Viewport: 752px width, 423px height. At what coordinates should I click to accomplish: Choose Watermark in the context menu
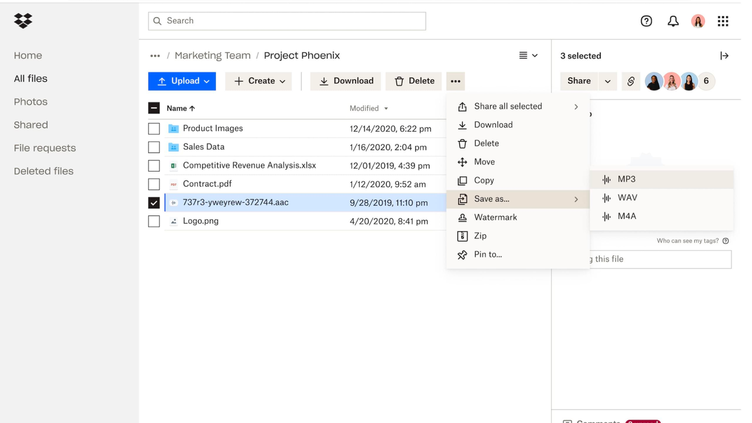pyautogui.click(x=495, y=217)
